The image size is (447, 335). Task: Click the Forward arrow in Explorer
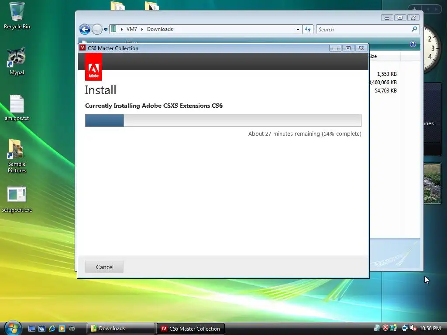pyautogui.click(x=97, y=29)
